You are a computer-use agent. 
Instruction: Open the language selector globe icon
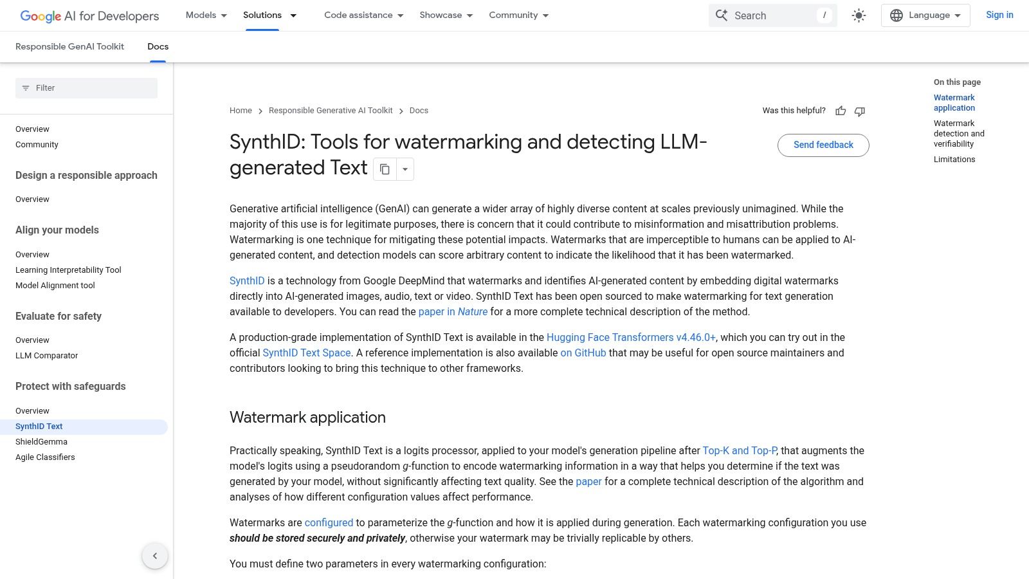pos(895,15)
